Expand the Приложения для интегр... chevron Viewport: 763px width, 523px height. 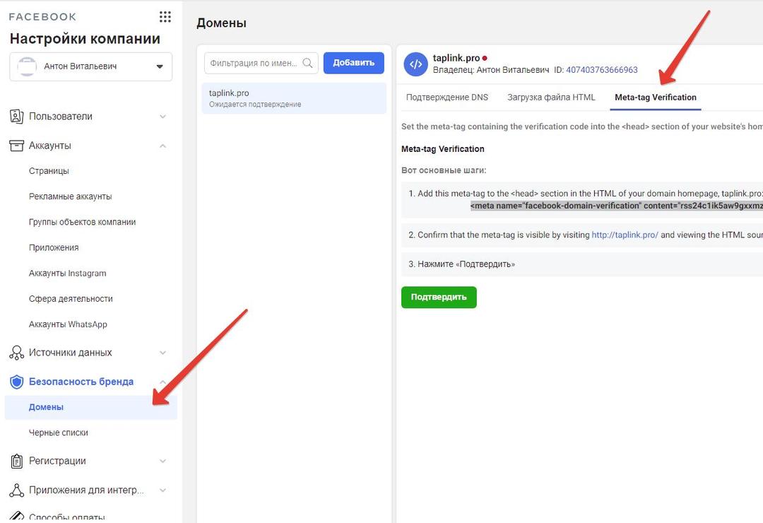click(163, 490)
